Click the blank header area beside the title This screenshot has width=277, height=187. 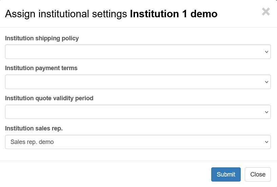239,14
